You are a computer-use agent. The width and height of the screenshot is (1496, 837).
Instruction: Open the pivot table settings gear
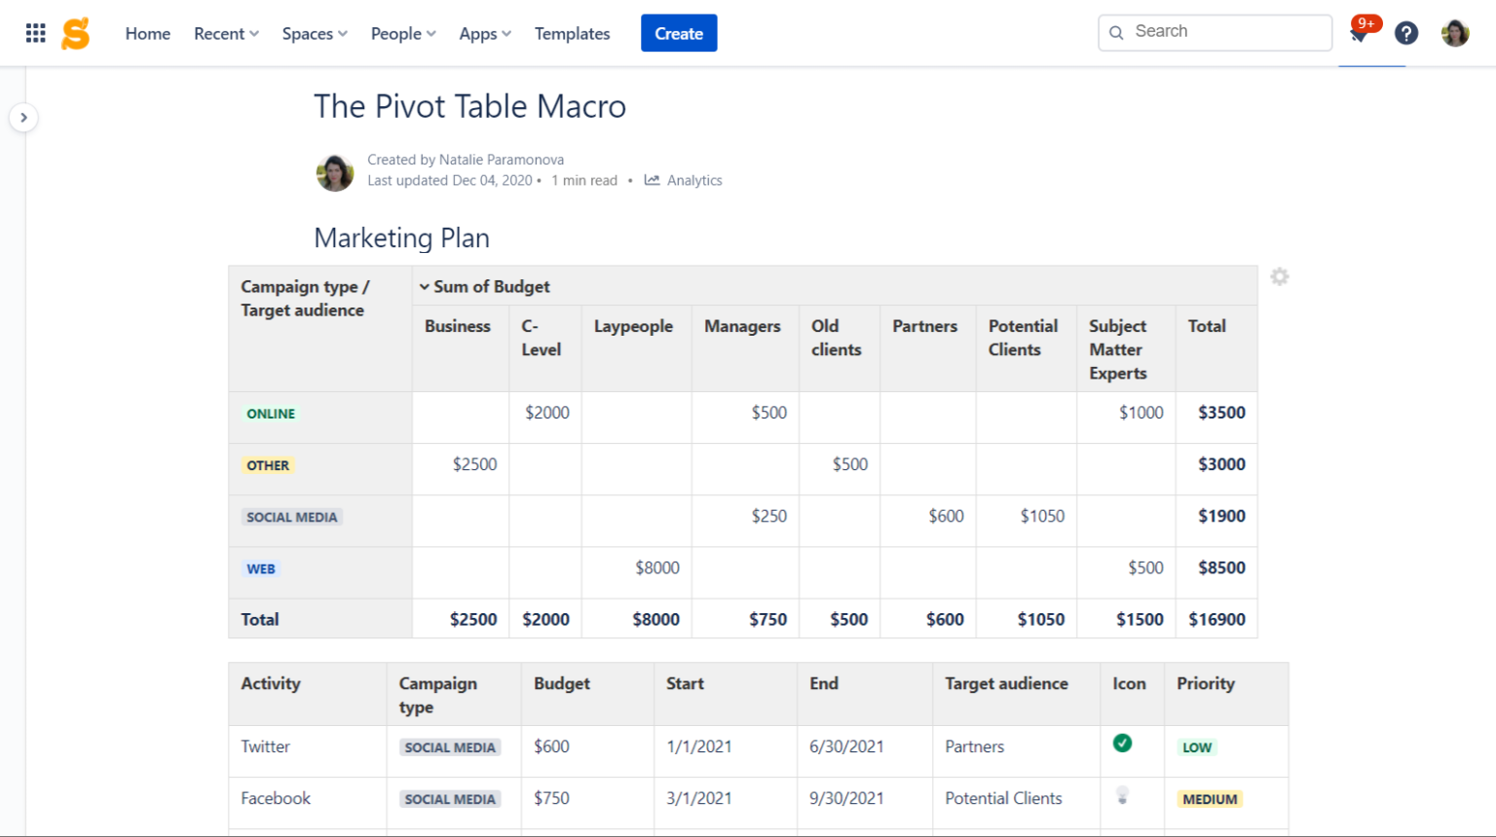pos(1279,276)
